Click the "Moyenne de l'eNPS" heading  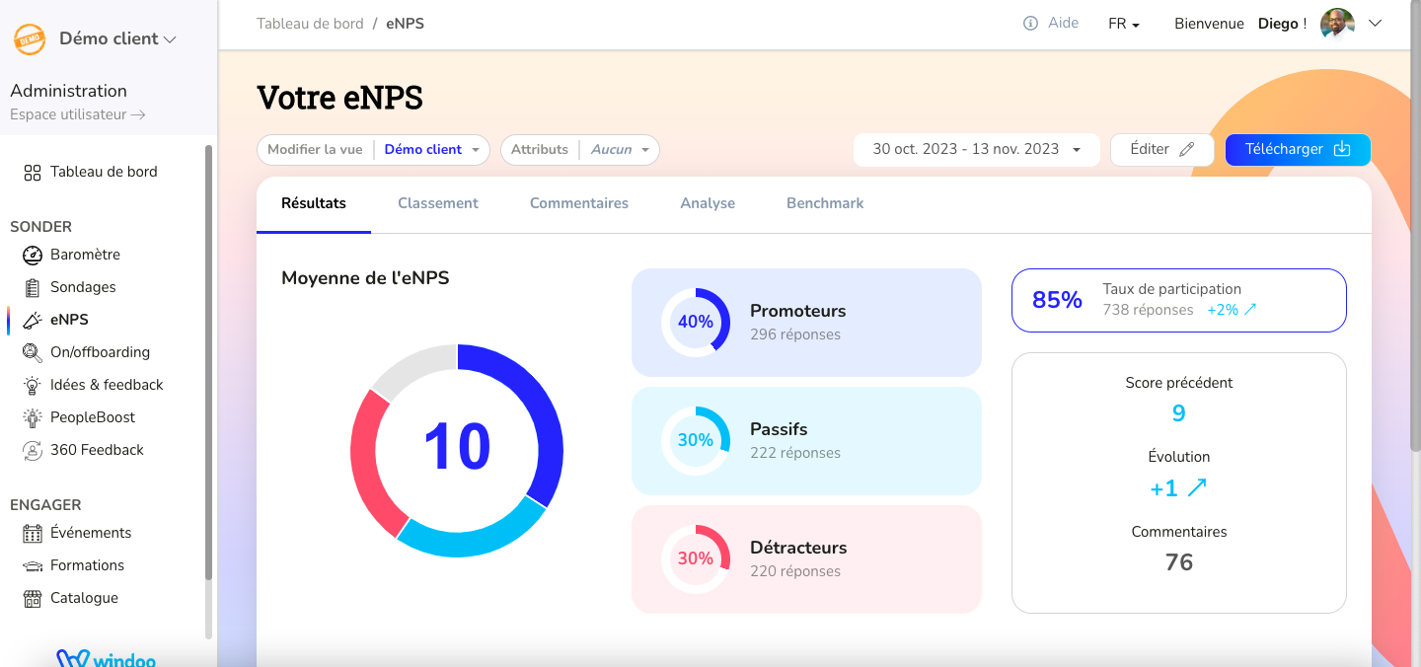[x=365, y=278]
